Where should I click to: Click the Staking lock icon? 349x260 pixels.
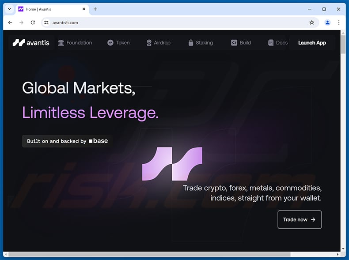pyautogui.click(x=191, y=42)
